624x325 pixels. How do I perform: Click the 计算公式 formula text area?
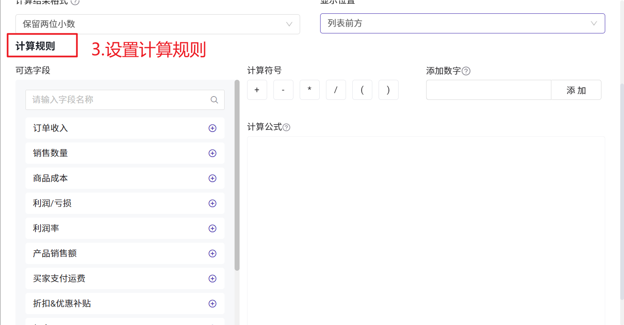pyautogui.click(x=426, y=230)
